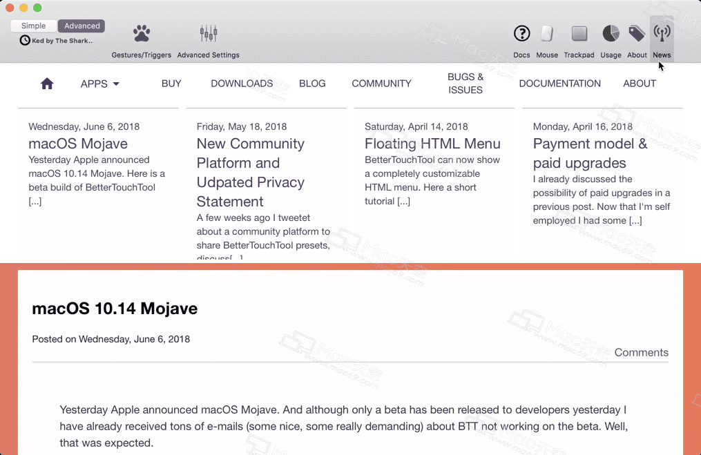Open Payment model & paid upgrades post
The width and height of the screenshot is (701, 455).
[x=590, y=153]
